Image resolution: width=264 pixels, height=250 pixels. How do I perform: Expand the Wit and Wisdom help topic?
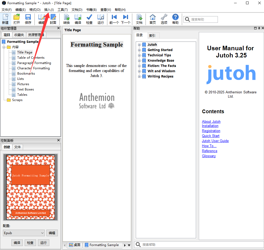pos(139,71)
